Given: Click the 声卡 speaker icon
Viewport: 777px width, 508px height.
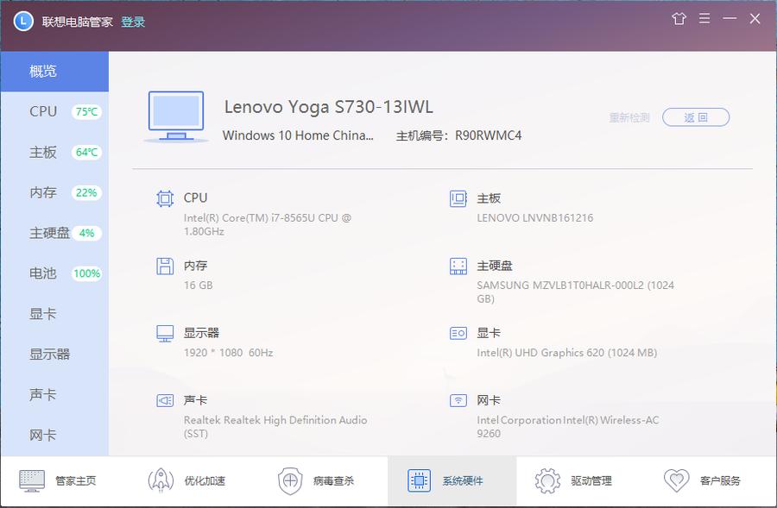Looking at the screenshot, I should pos(163,400).
